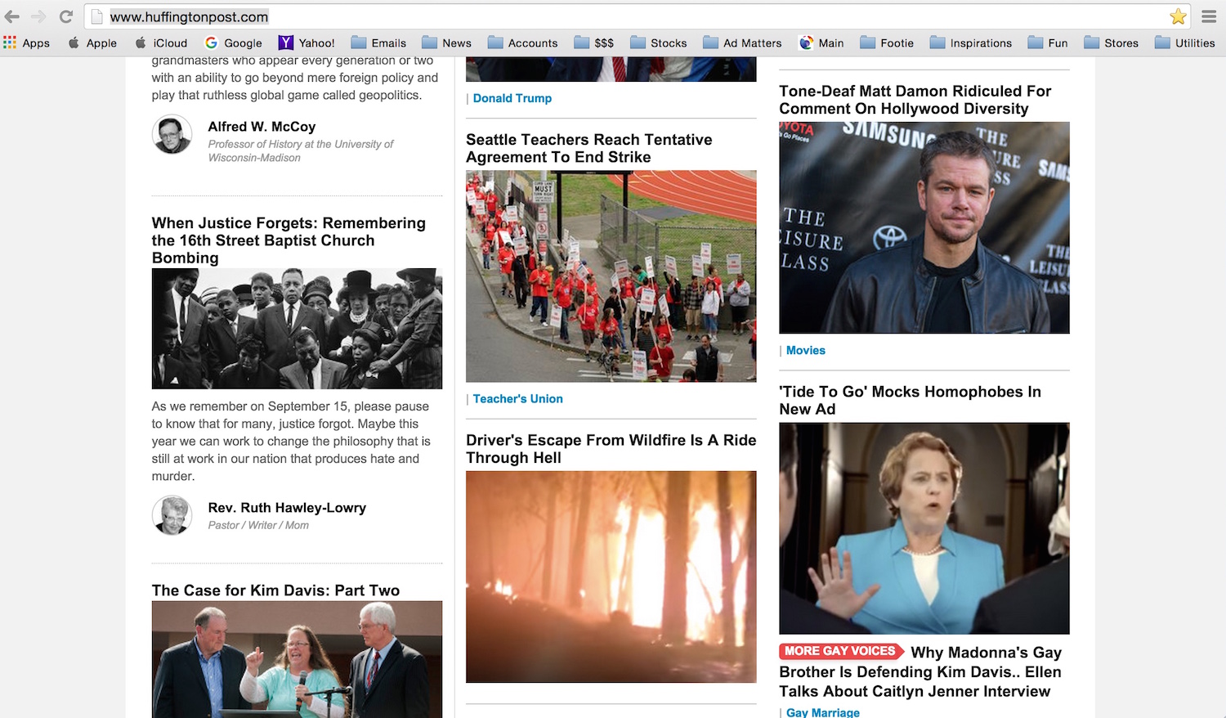The width and height of the screenshot is (1226, 718).
Task: Open the Apple bookmark
Action: click(x=92, y=43)
